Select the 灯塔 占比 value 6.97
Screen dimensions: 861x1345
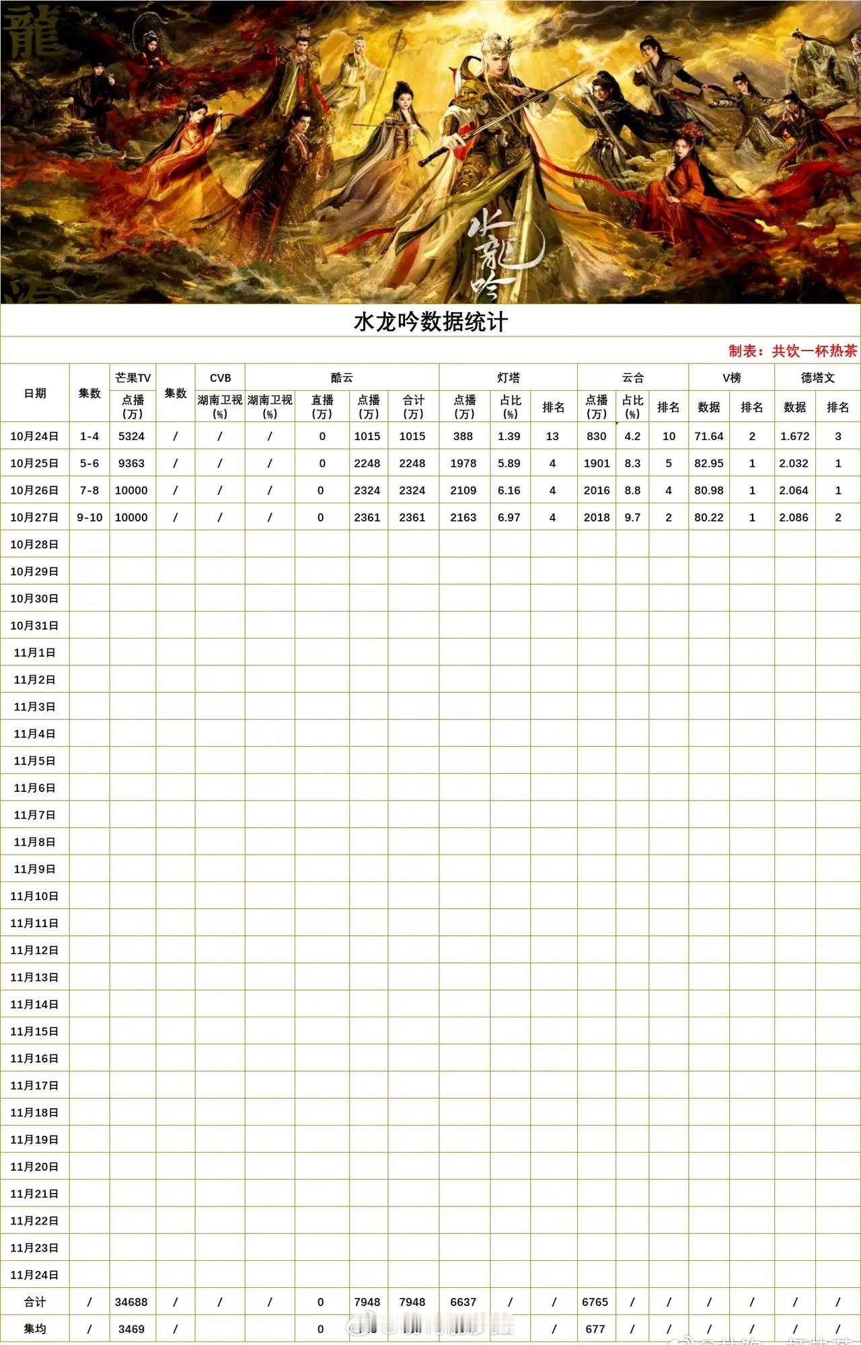point(509,517)
